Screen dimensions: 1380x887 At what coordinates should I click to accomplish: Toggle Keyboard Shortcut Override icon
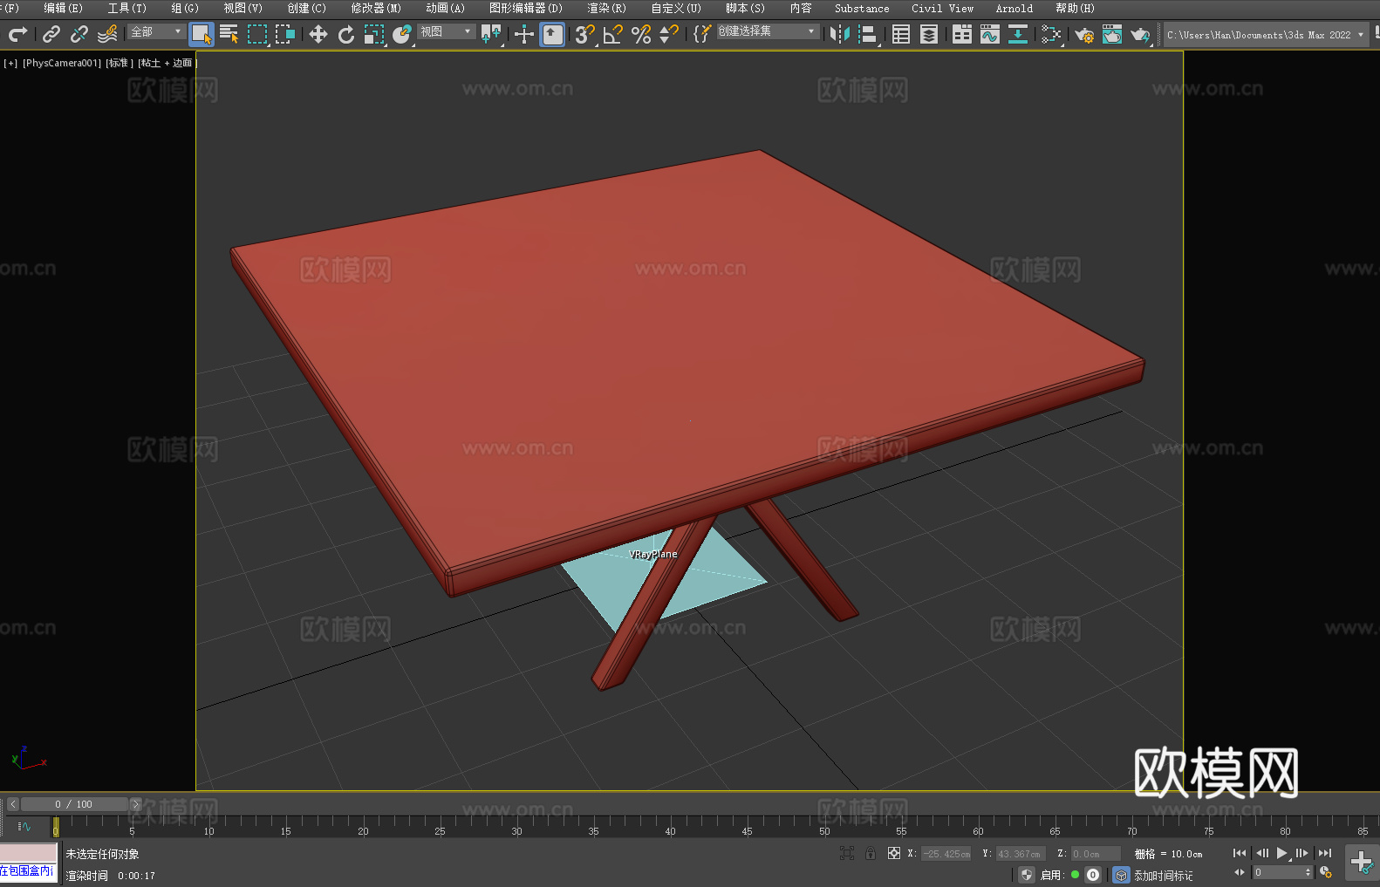[552, 34]
